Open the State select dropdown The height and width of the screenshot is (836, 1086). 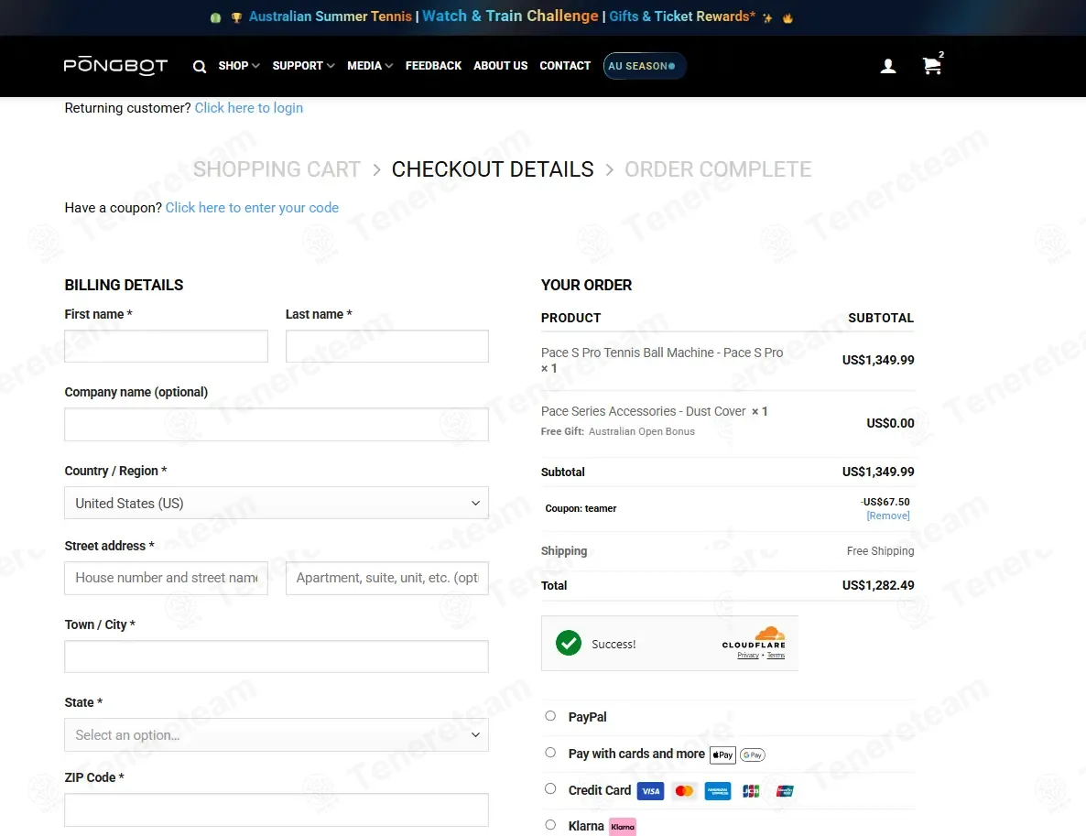tap(277, 735)
